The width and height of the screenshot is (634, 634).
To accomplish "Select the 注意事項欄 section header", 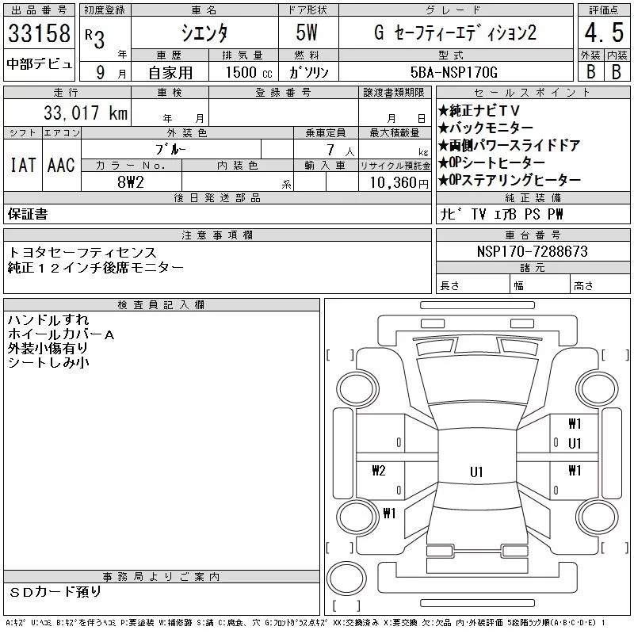I will pos(217,235).
